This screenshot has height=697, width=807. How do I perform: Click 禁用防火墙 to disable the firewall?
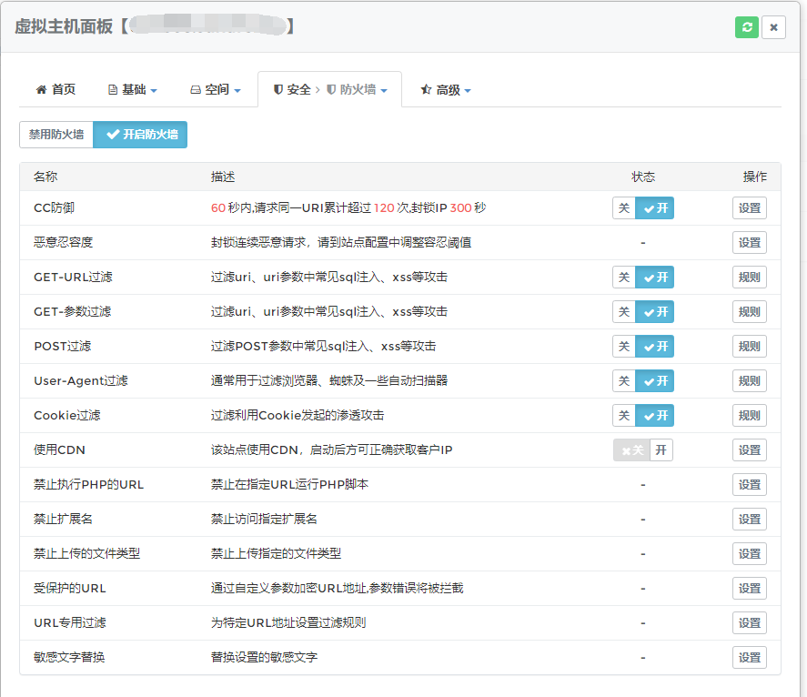tap(56, 135)
